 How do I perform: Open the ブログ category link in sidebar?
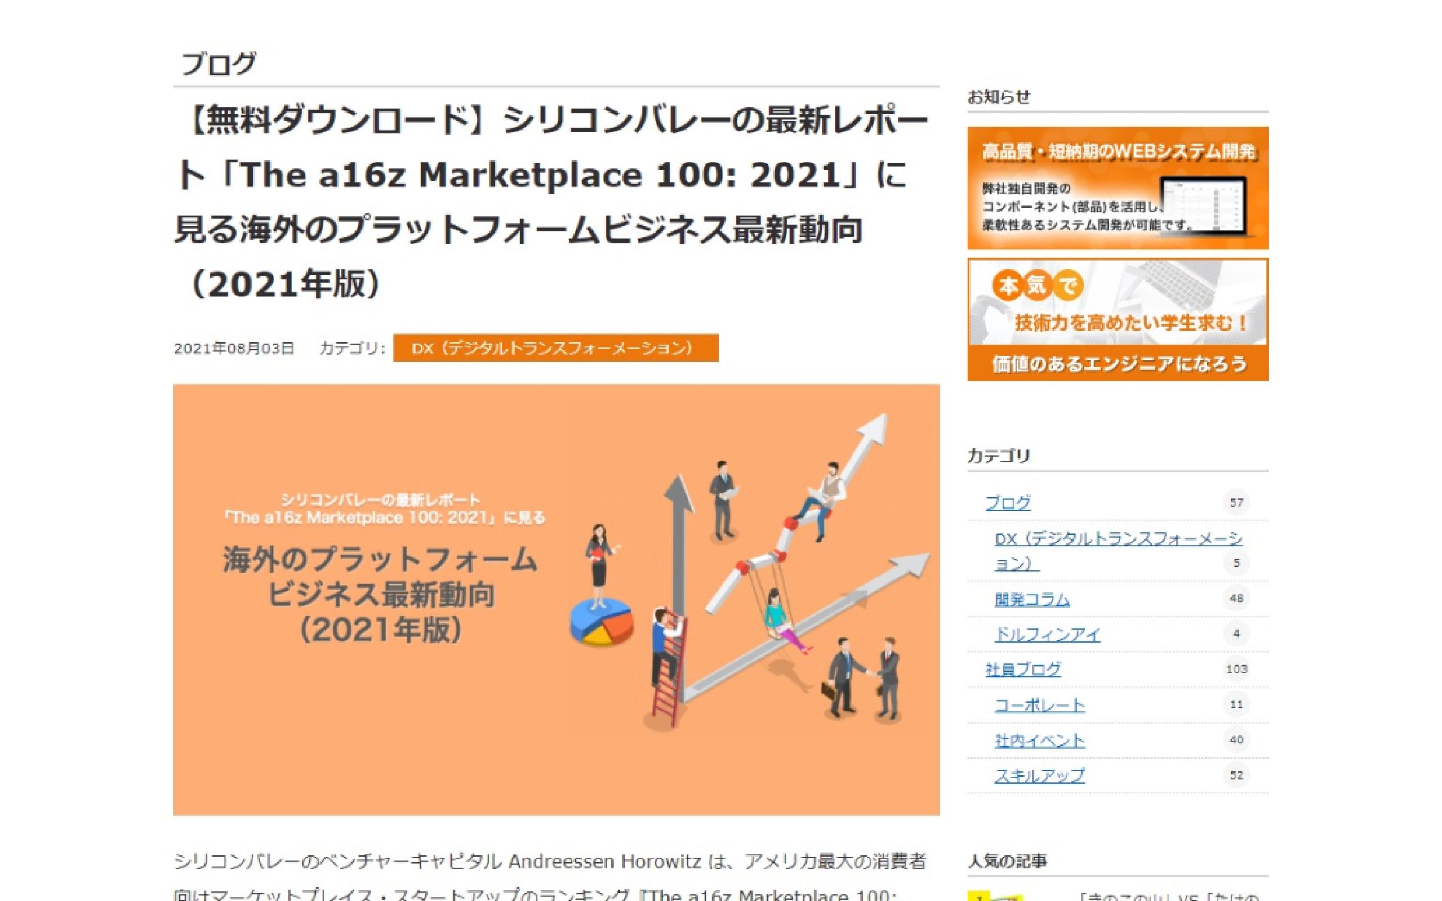point(1008,502)
